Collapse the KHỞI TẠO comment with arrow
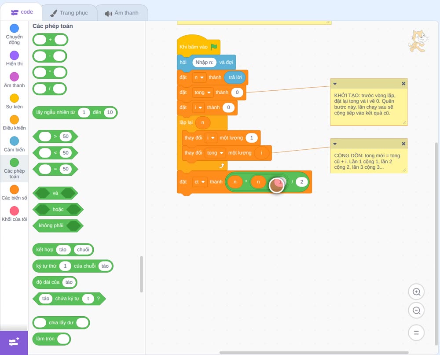 pos(335,84)
